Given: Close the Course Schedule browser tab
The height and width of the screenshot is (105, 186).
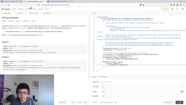Looking at the screenshot, I should [46, 1].
